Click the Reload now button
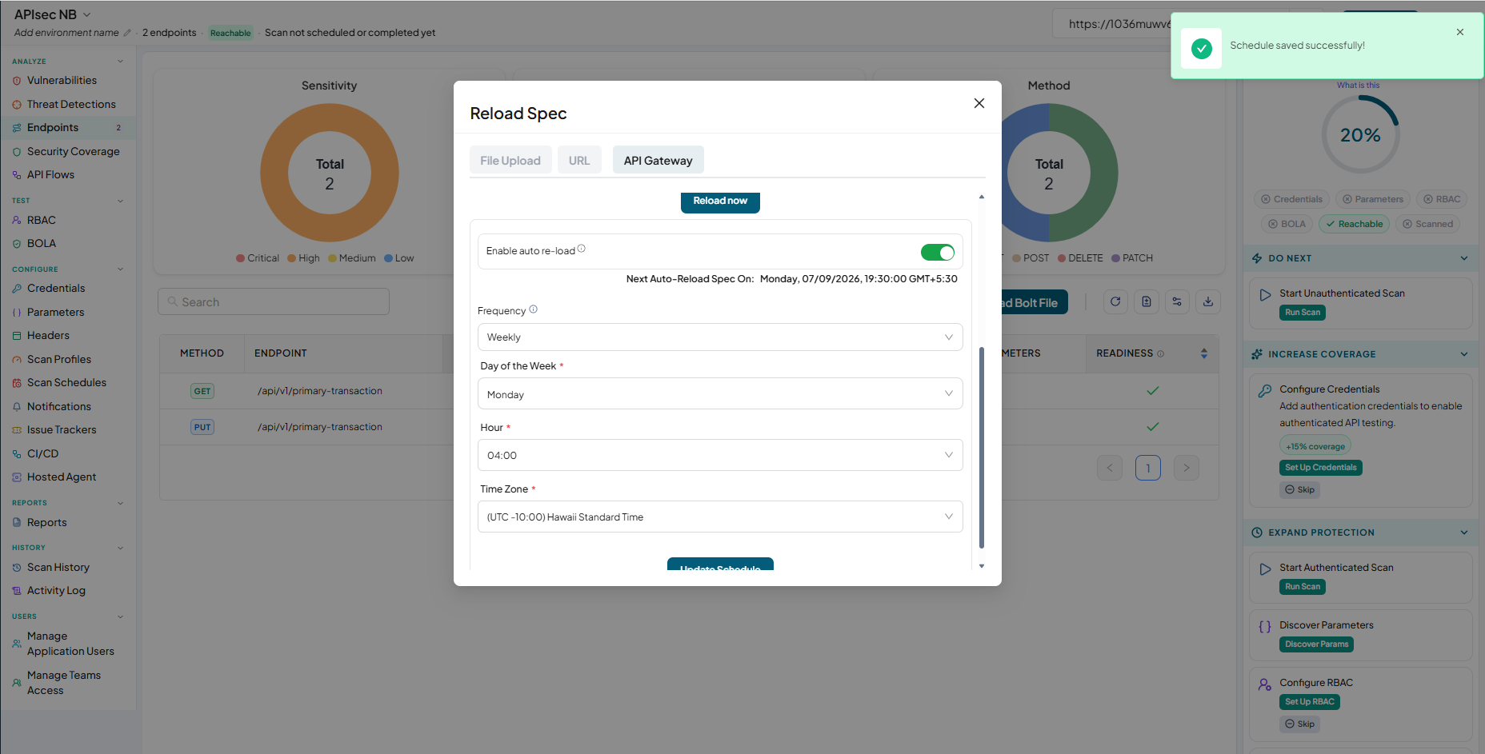The height and width of the screenshot is (754, 1485). [720, 201]
